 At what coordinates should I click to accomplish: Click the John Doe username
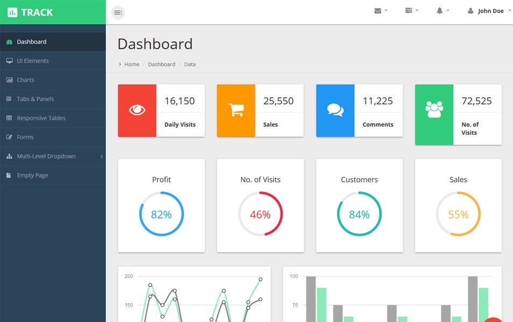pos(491,11)
